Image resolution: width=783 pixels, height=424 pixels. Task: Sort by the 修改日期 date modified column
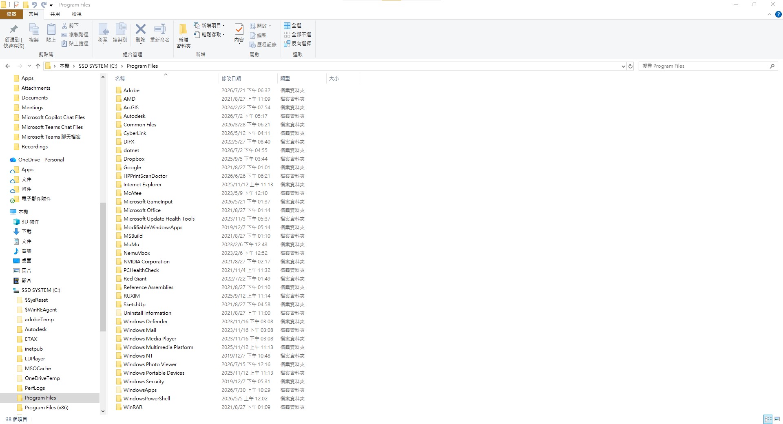(x=248, y=79)
